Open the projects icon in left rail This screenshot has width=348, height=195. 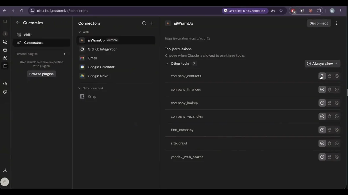(x=5, y=50)
